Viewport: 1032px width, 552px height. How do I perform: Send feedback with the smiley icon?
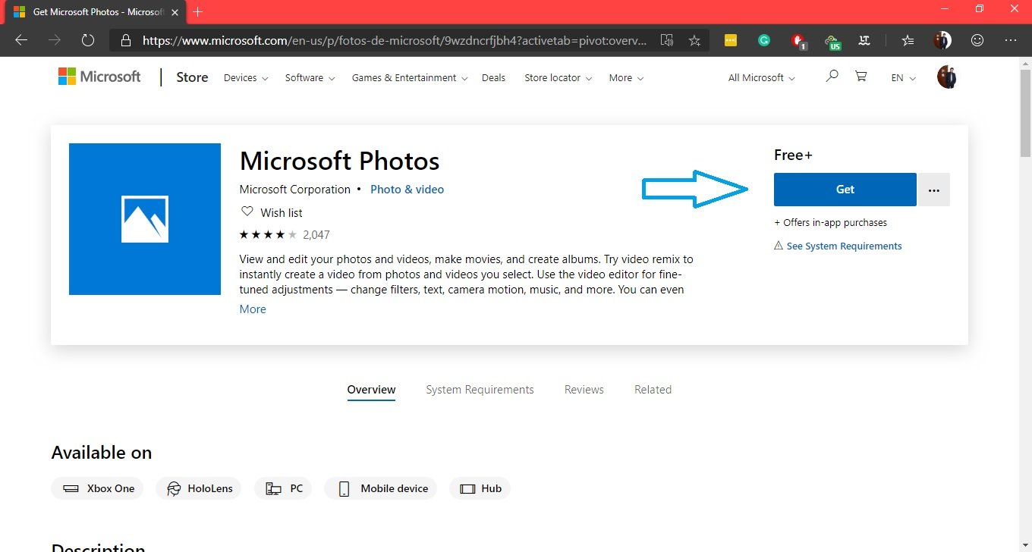[x=977, y=40]
